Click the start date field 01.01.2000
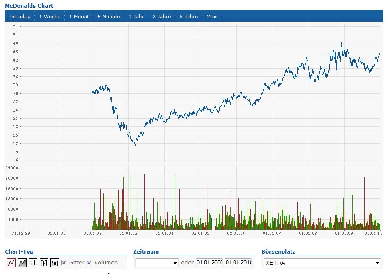Viewport: 388px width, 274px height. (x=209, y=262)
